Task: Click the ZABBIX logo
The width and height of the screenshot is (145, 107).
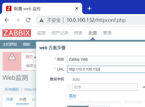Action: coord(17,33)
